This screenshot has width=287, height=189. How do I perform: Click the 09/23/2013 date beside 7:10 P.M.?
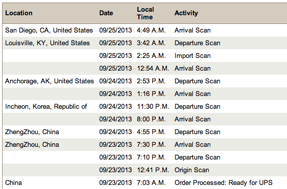pyautogui.click(x=116, y=157)
